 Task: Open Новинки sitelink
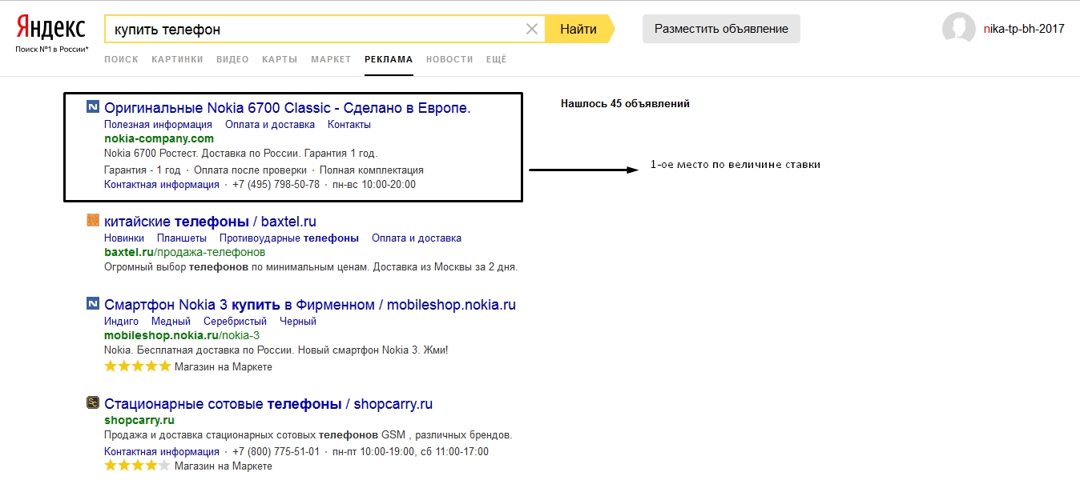coord(124,238)
